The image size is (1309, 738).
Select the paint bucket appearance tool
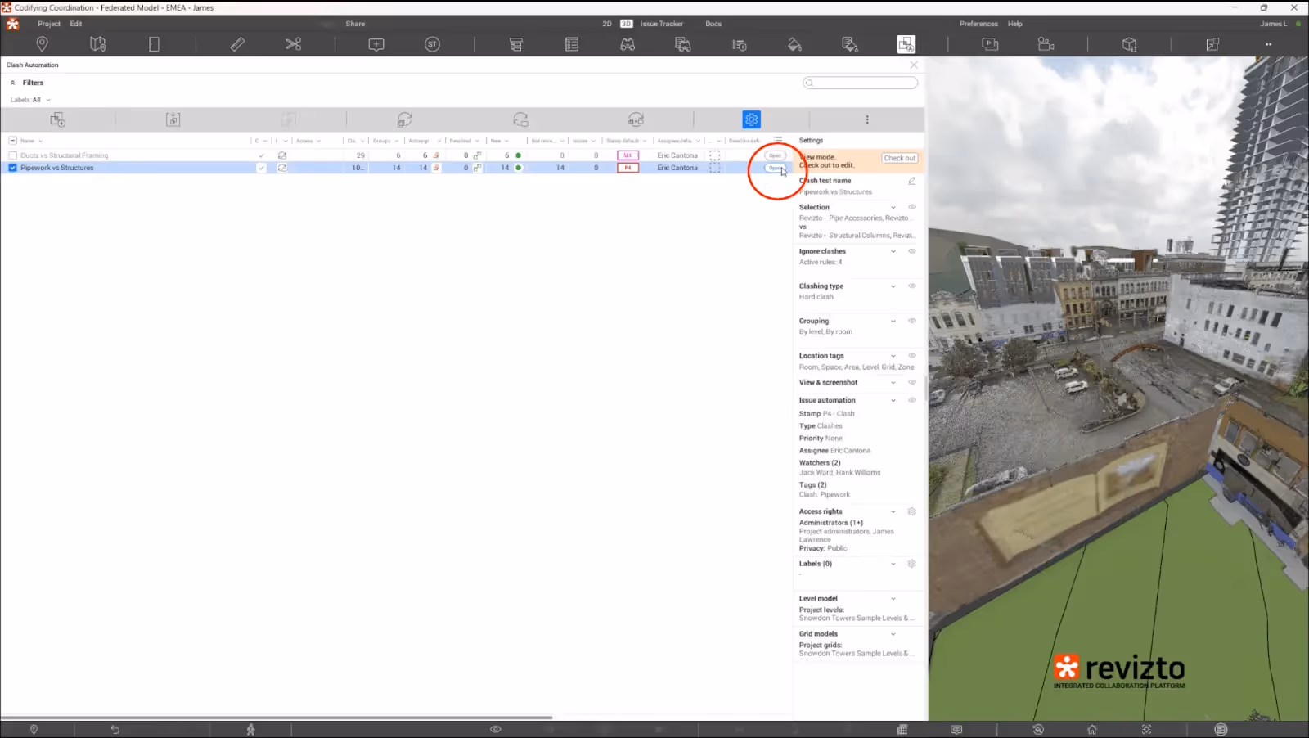[x=794, y=44]
